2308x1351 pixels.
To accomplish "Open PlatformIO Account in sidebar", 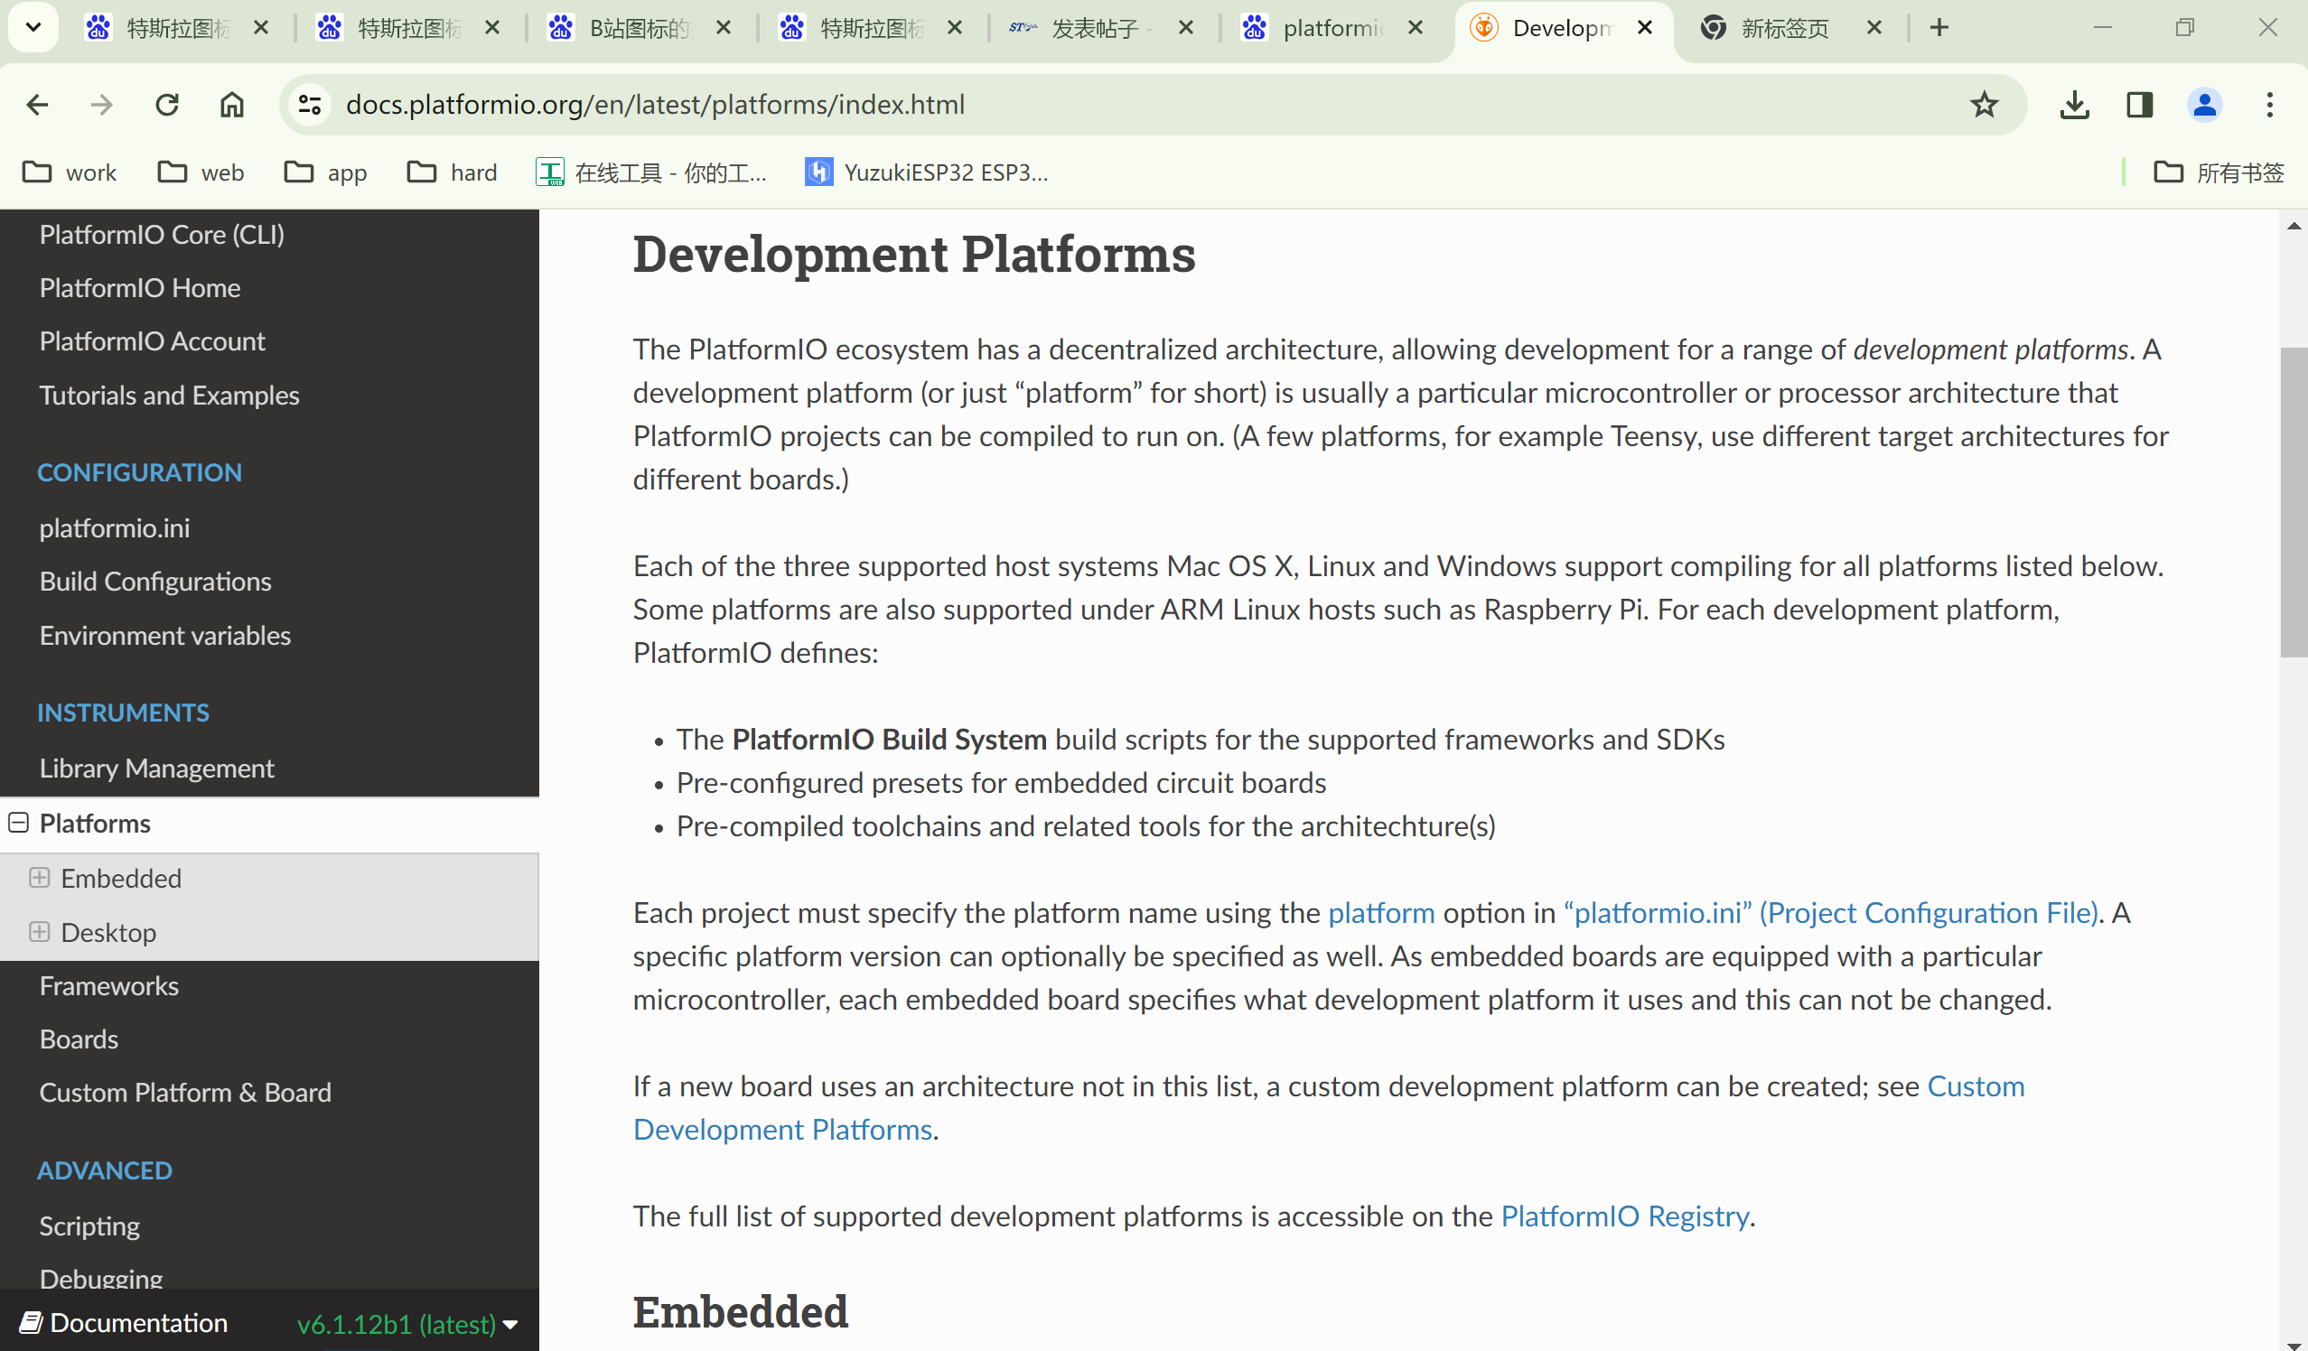I will [x=152, y=341].
